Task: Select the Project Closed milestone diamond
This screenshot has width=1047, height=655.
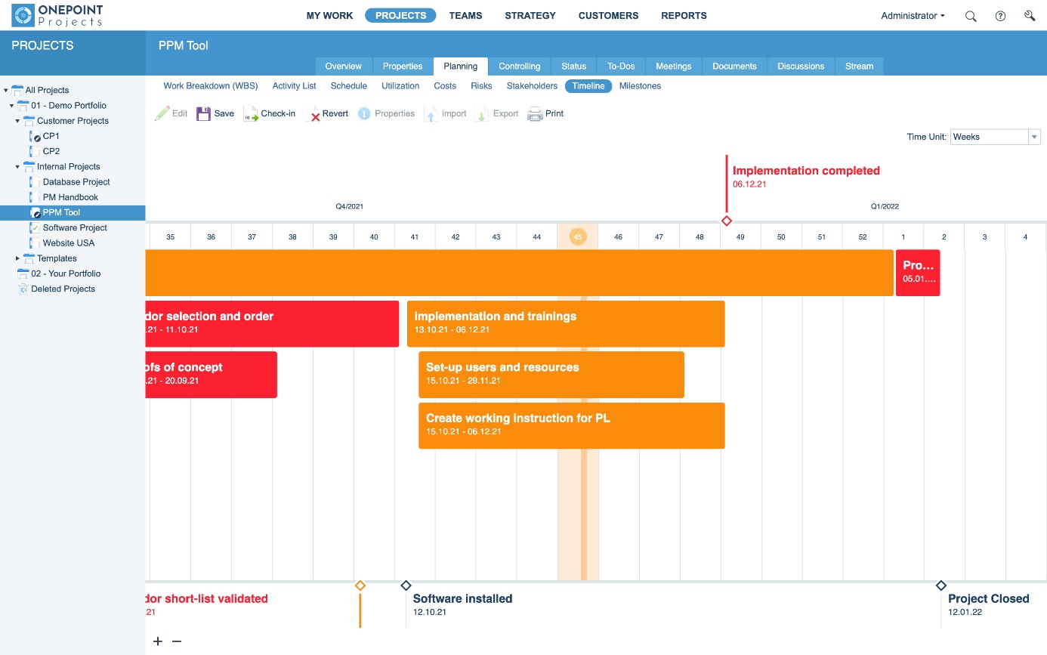Action: point(941,585)
